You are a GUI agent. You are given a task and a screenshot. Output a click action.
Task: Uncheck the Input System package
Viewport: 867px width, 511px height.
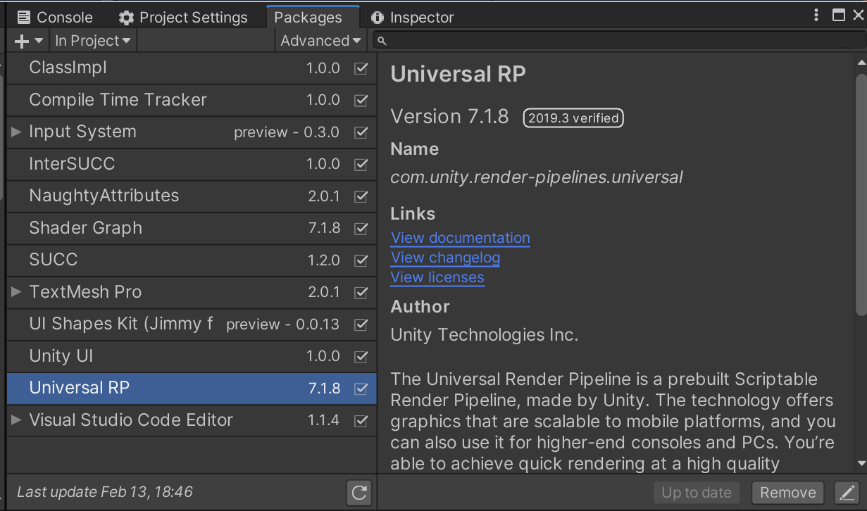[361, 132]
